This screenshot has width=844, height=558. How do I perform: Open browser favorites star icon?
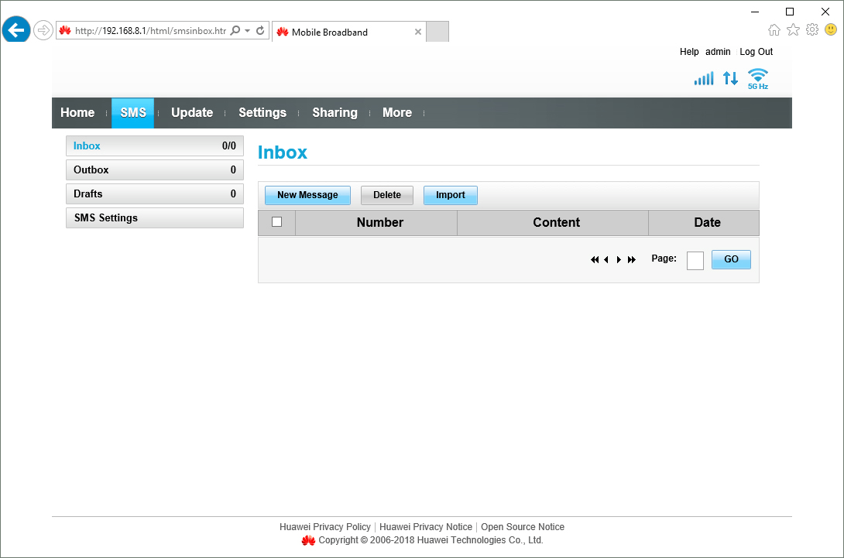793,29
